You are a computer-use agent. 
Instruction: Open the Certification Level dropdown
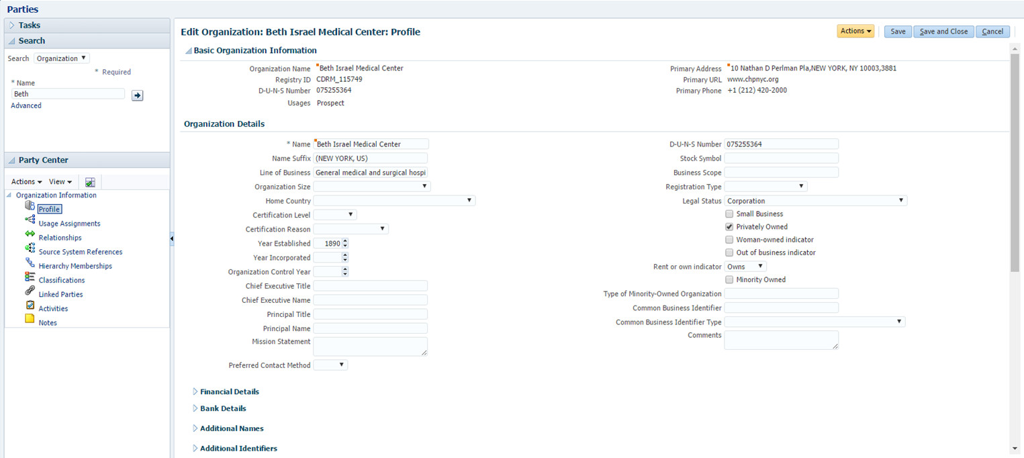(335, 214)
